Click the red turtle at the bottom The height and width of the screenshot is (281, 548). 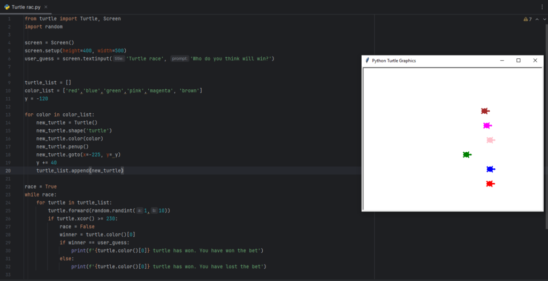click(x=490, y=184)
